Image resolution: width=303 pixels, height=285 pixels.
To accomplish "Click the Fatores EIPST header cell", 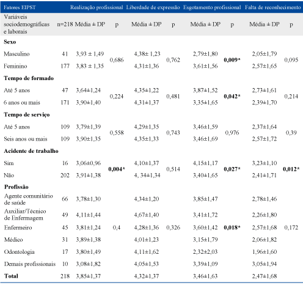I will [20, 7].
